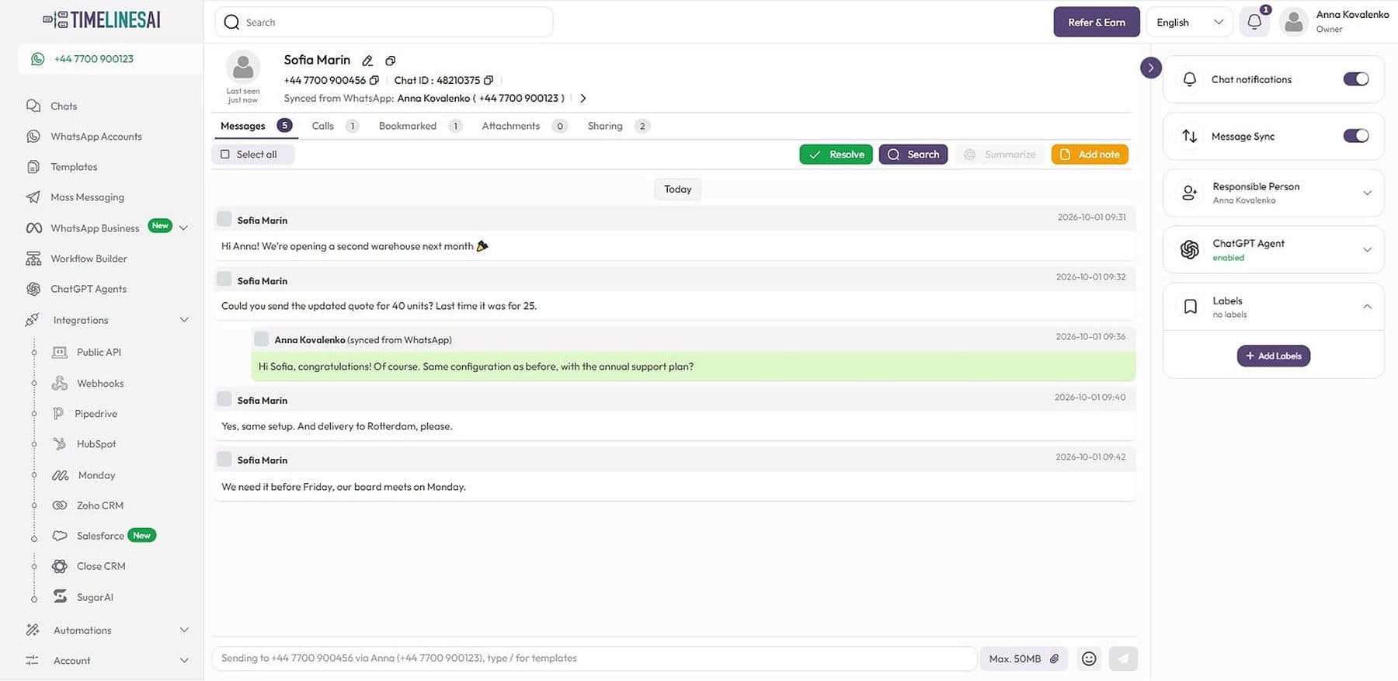This screenshot has height=681, width=1398.
Task: Switch to the Bookmarked tab
Action: [x=420, y=126]
